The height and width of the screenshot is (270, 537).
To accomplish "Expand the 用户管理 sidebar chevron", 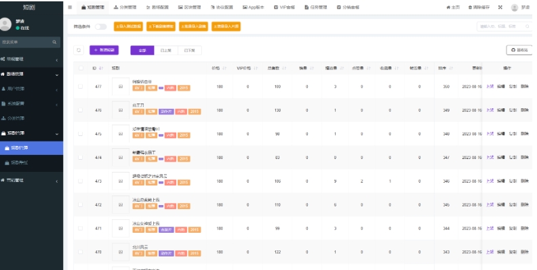I will click(57, 90).
